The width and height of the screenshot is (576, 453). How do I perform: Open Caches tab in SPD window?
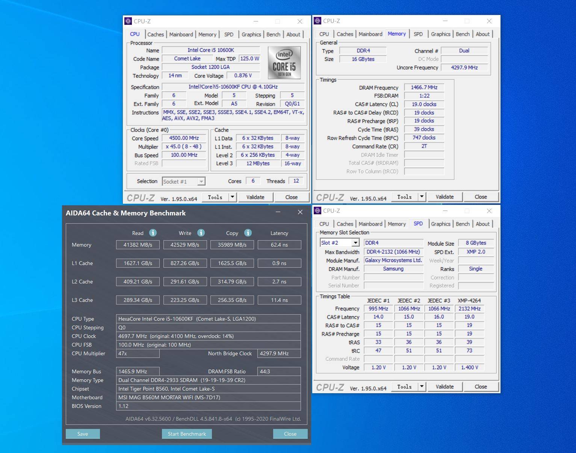point(345,224)
